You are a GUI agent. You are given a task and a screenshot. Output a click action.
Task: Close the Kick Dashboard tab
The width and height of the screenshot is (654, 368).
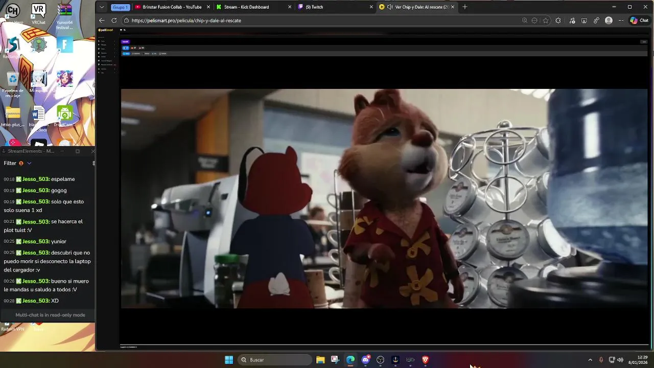pyautogui.click(x=290, y=7)
